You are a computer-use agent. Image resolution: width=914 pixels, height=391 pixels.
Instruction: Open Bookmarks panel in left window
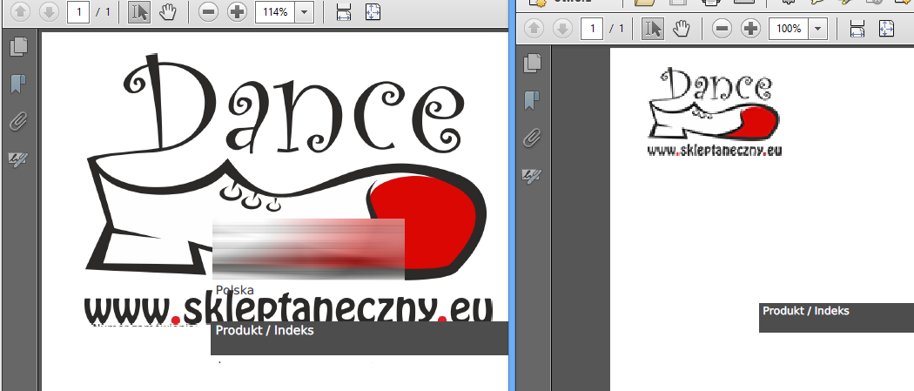click(x=18, y=84)
